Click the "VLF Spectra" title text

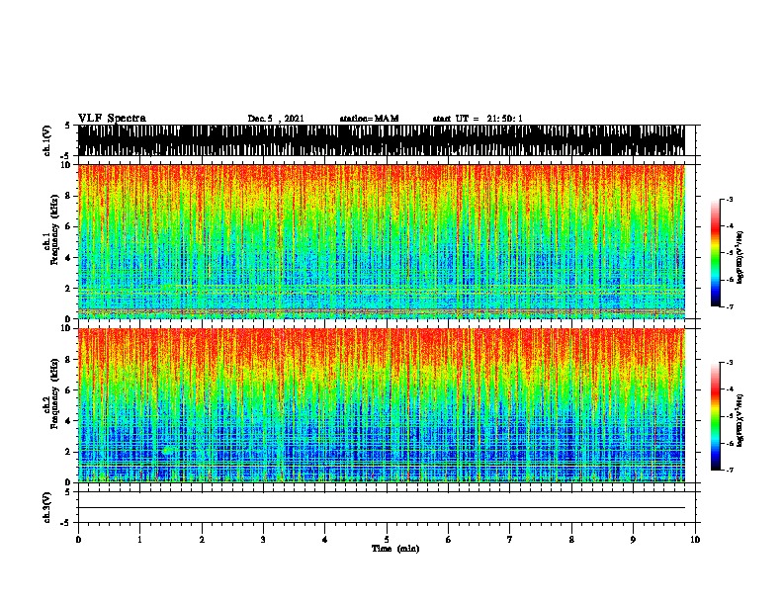pos(112,119)
